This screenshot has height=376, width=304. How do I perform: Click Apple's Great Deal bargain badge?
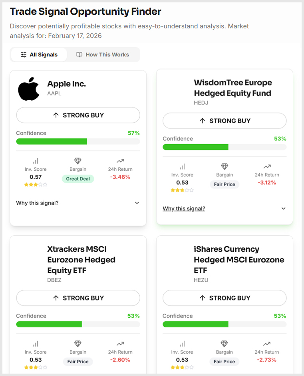pyautogui.click(x=78, y=179)
